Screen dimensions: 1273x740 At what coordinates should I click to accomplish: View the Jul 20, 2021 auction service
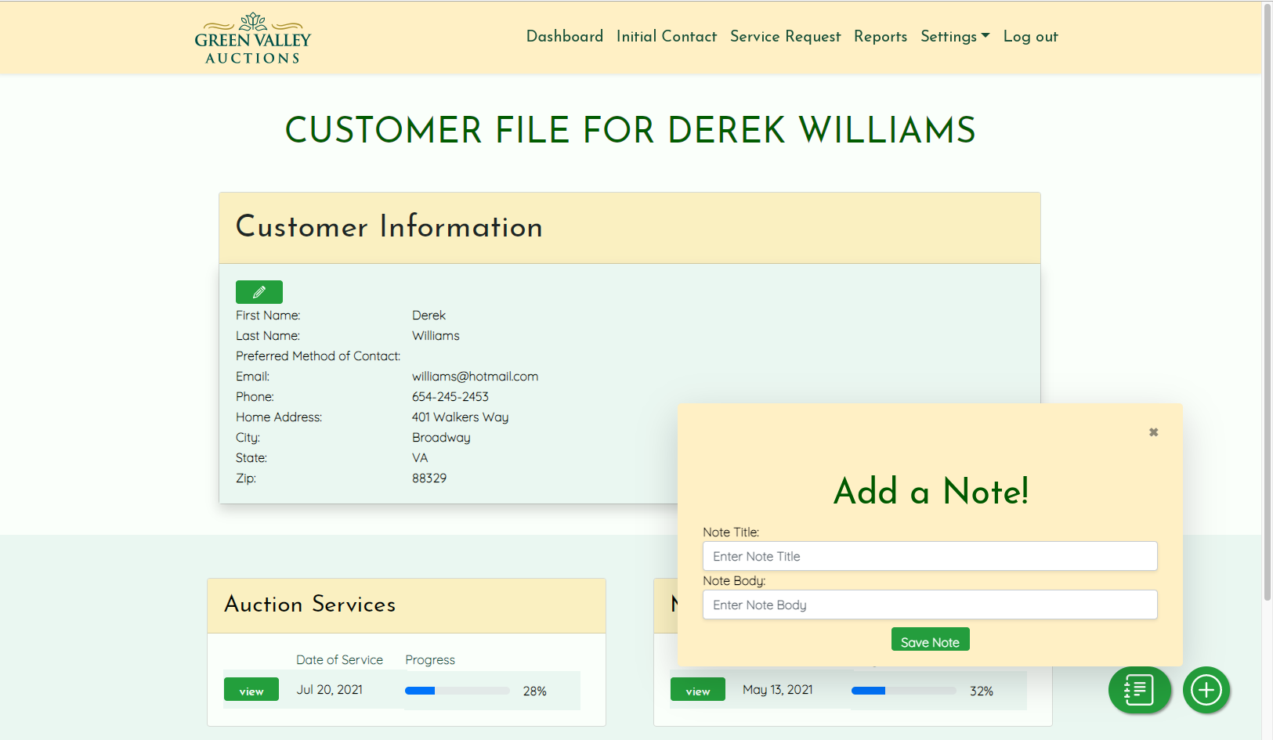[251, 690]
